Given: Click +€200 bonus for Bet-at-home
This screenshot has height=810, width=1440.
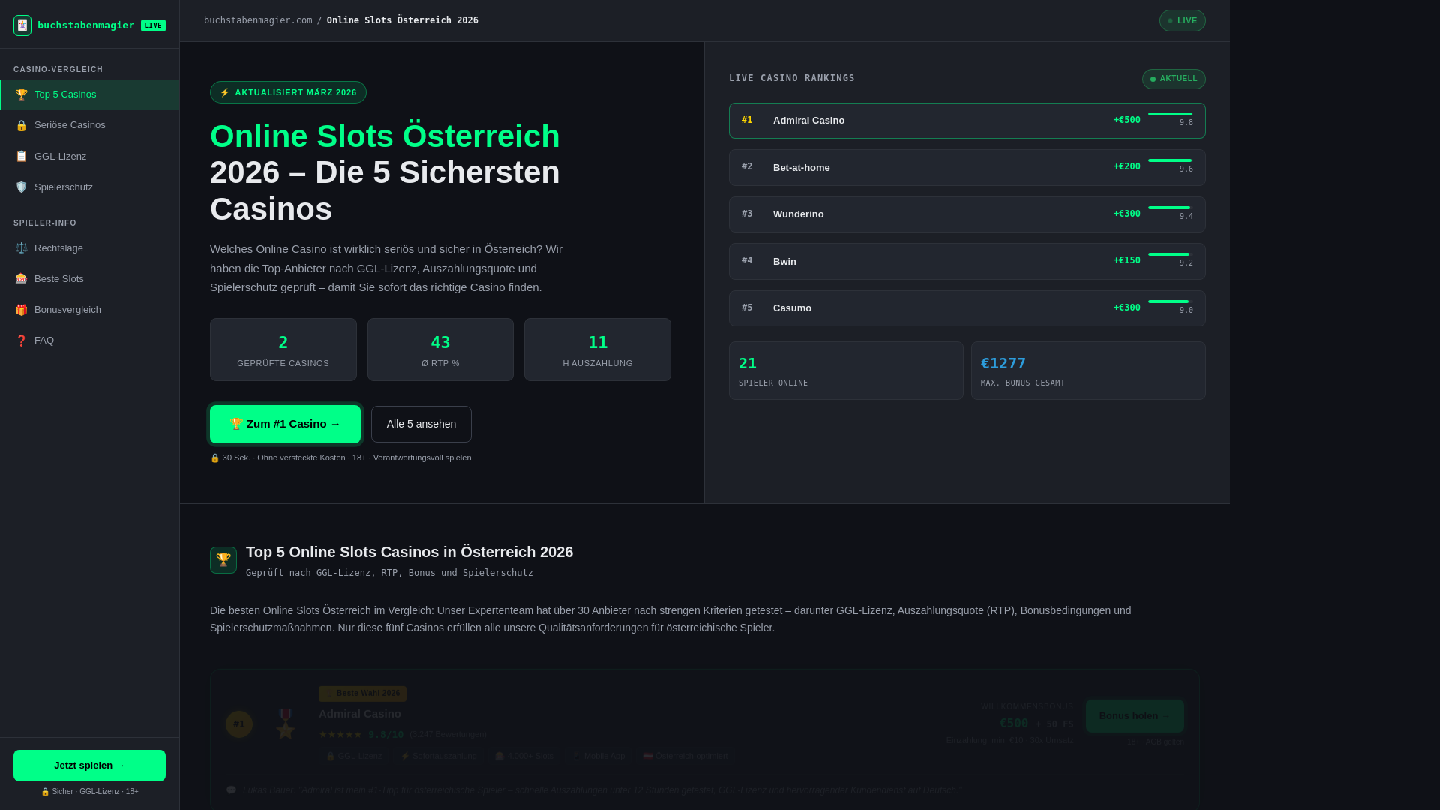Looking at the screenshot, I should (x=1126, y=166).
